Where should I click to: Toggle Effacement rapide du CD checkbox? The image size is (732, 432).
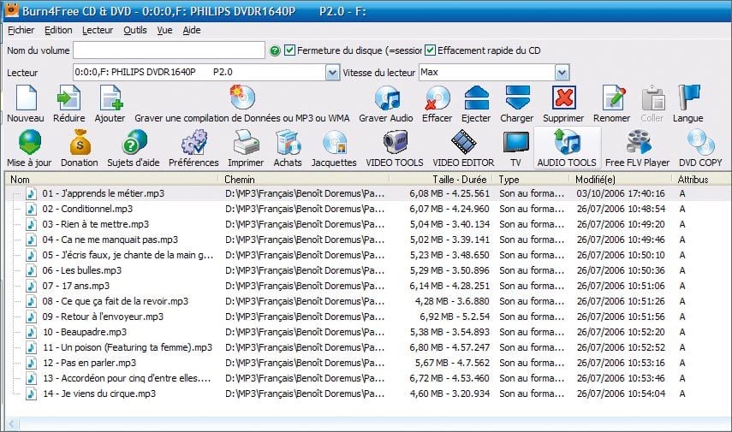[430, 50]
